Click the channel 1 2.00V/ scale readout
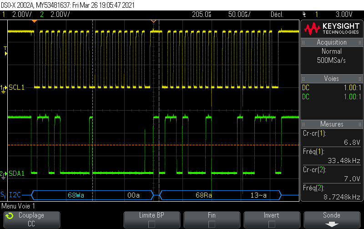This screenshot has width=364, height=229. point(21,14)
